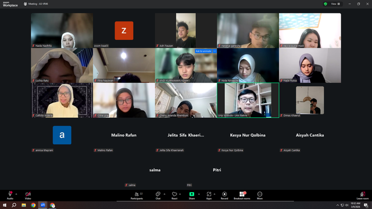The height and width of the screenshot is (209, 372).
Task: Open second Chrome profile icon on taskbar
Action: tap(52, 205)
